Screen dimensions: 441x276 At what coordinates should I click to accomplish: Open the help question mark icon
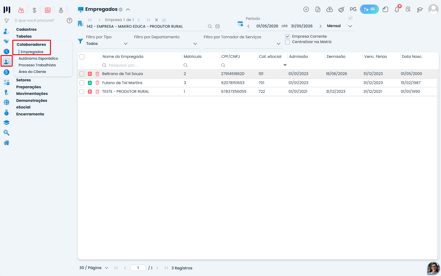pyautogui.click(x=70, y=20)
